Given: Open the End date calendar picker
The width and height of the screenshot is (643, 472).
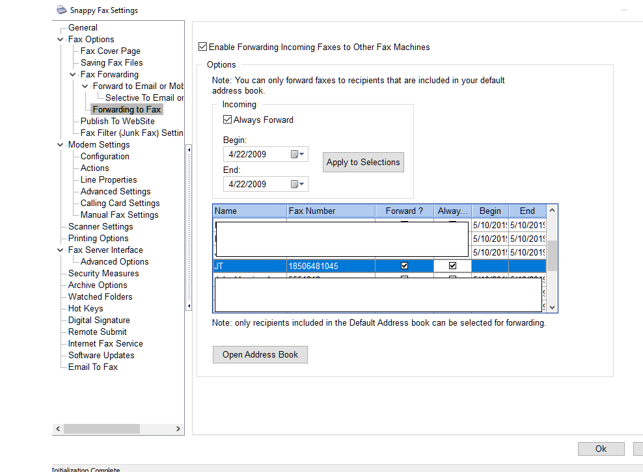Looking at the screenshot, I should pos(297,185).
